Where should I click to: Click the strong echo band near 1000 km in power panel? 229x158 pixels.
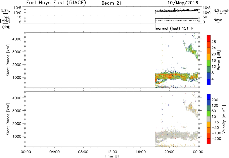point(176,76)
